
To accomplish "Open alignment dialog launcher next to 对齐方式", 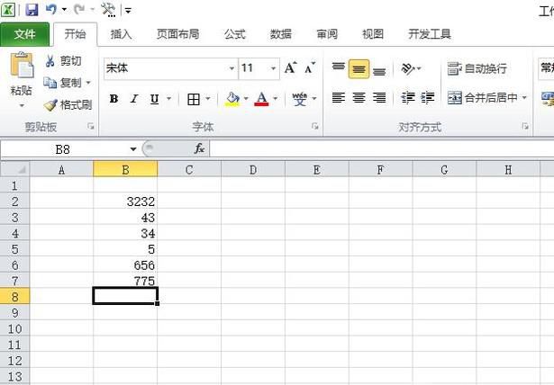I will (525, 126).
